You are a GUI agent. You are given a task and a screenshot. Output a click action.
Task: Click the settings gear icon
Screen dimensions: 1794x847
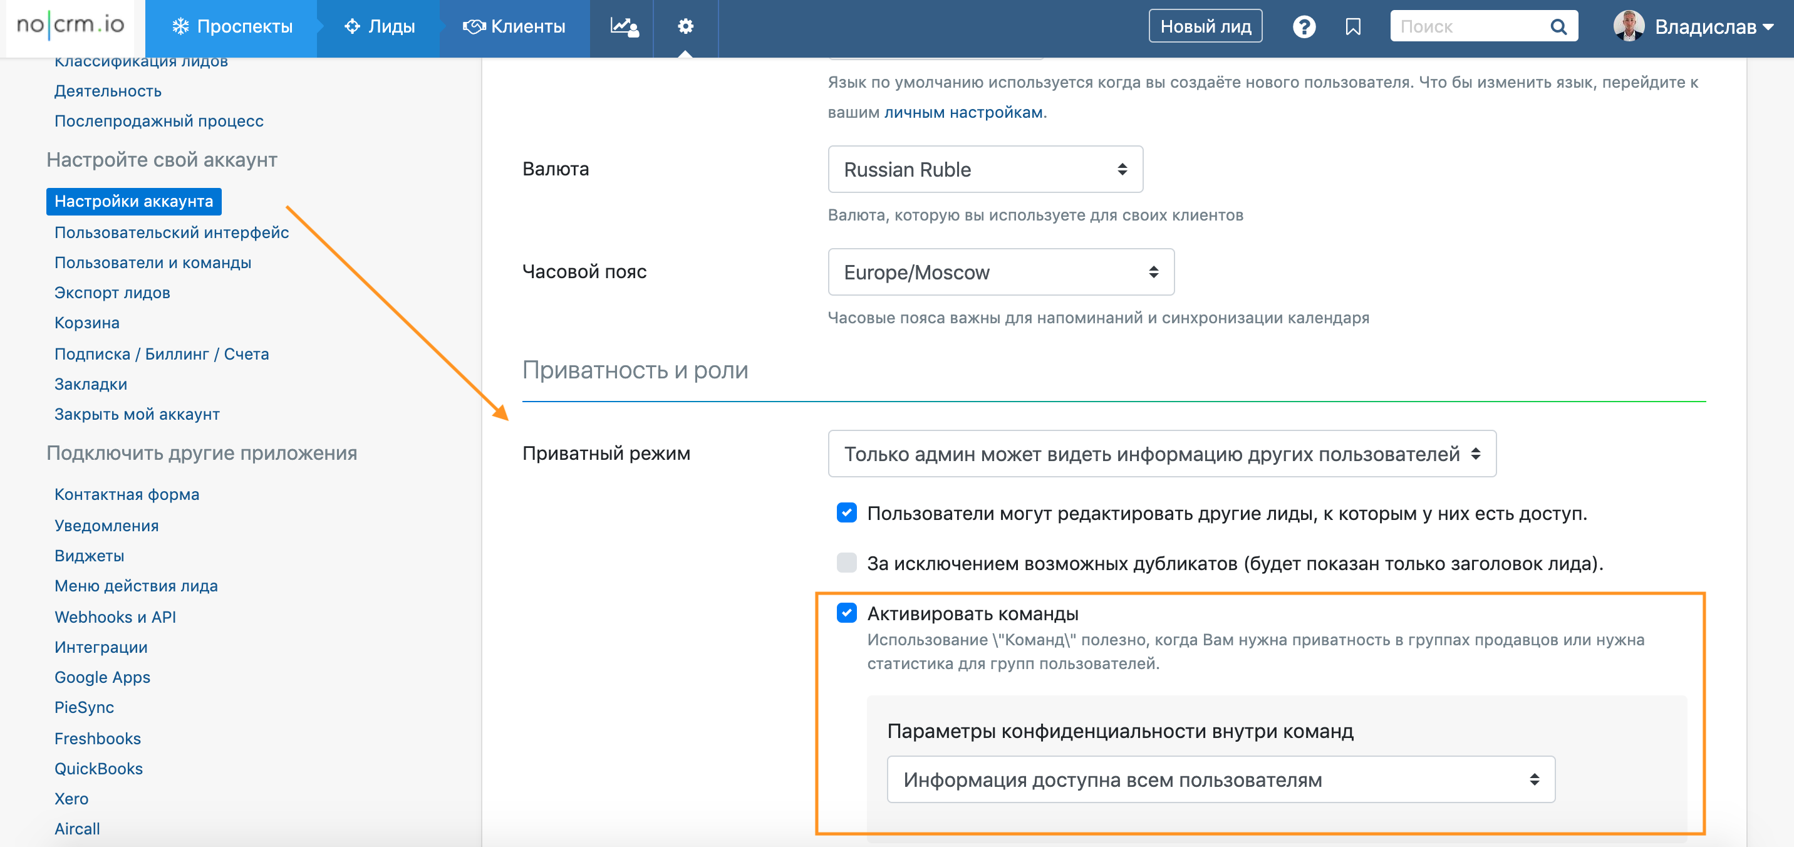tap(685, 26)
